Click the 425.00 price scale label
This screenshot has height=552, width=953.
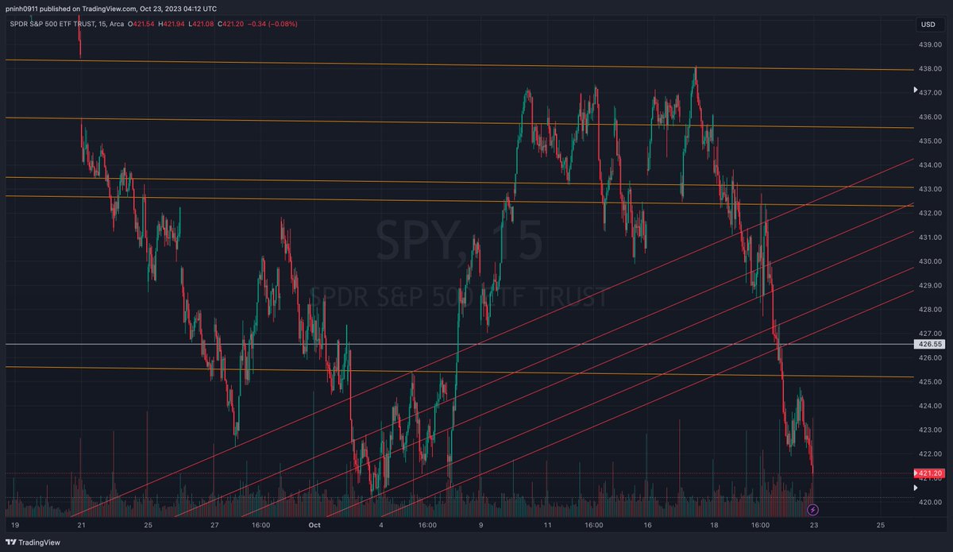point(931,382)
